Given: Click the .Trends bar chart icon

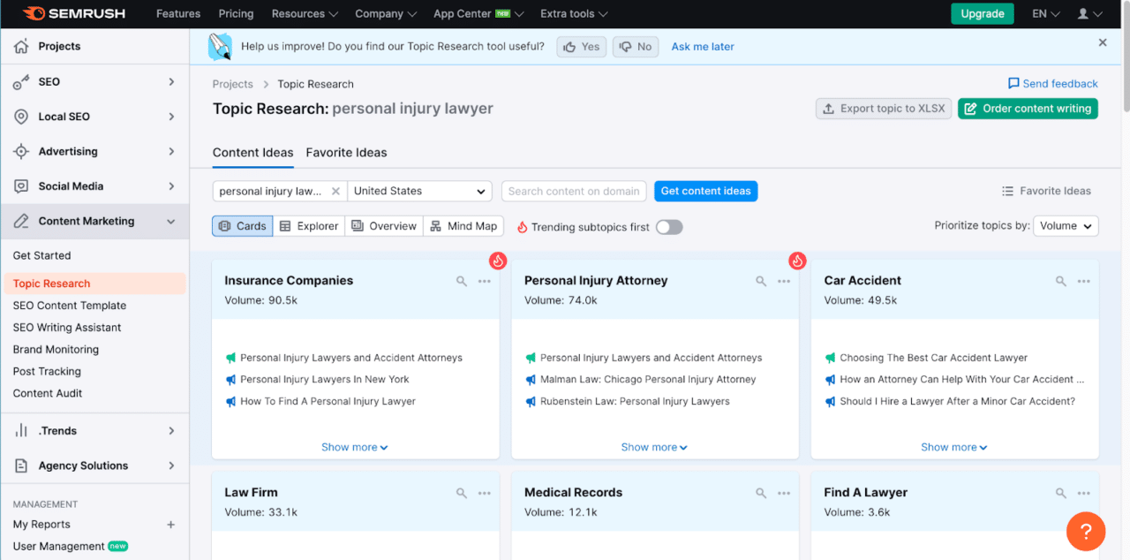Looking at the screenshot, I should pos(21,431).
